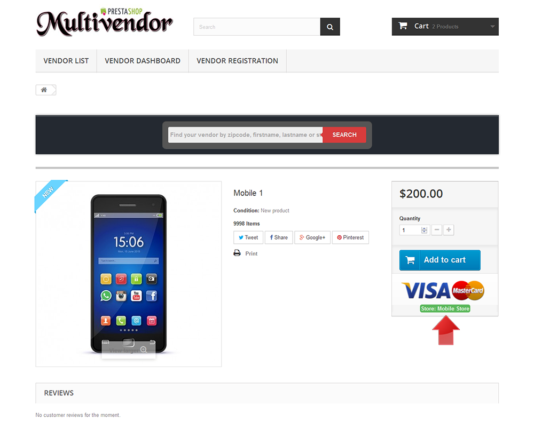The width and height of the screenshot is (534, 437).
Task: Open the Vendor List menu item
Action: [66, 61]
